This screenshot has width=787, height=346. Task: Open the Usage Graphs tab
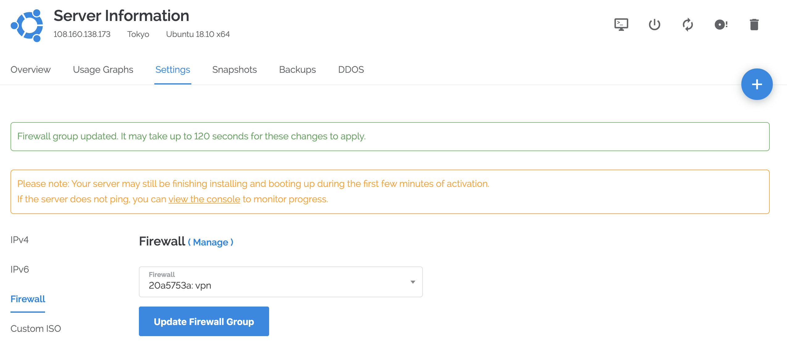point(103,70)
